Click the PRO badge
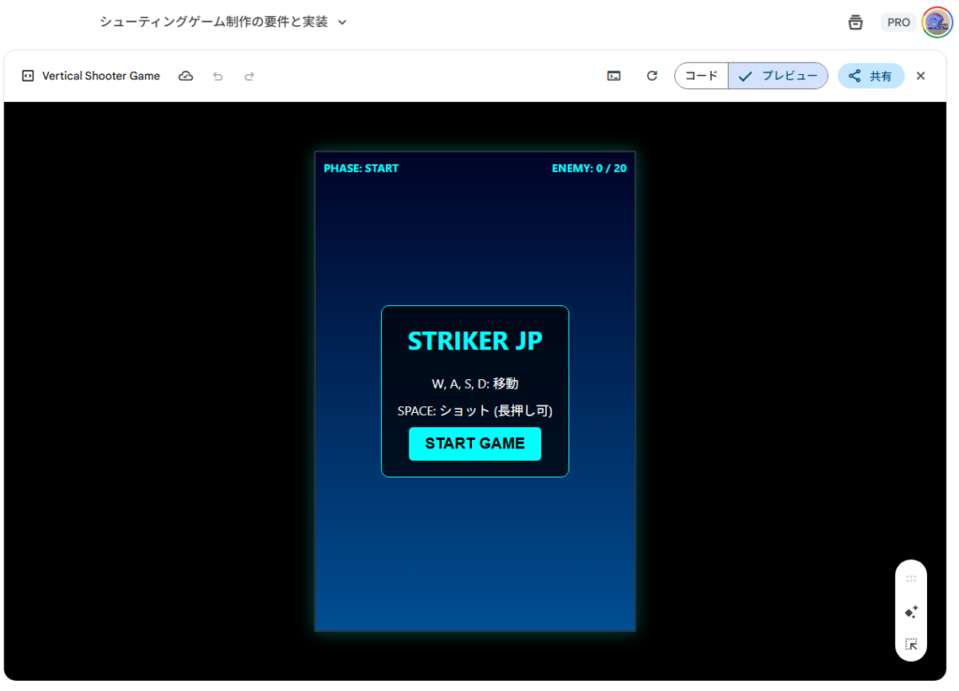This screenshot has width=959, height=691. (898, 22)
